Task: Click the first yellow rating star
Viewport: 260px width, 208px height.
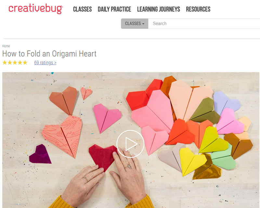Action: coord(5,63)
